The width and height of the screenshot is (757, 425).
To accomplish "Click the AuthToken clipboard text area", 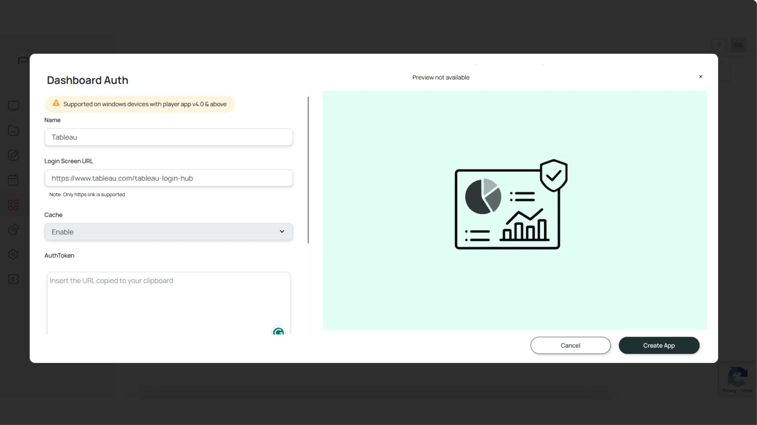I will pos(168,300).
